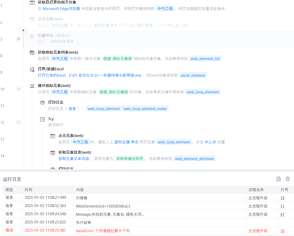Click the Excel file path E:\01 自动化办公 link
Viewport: 294px width, 236px height.
[x=105, y=75]
